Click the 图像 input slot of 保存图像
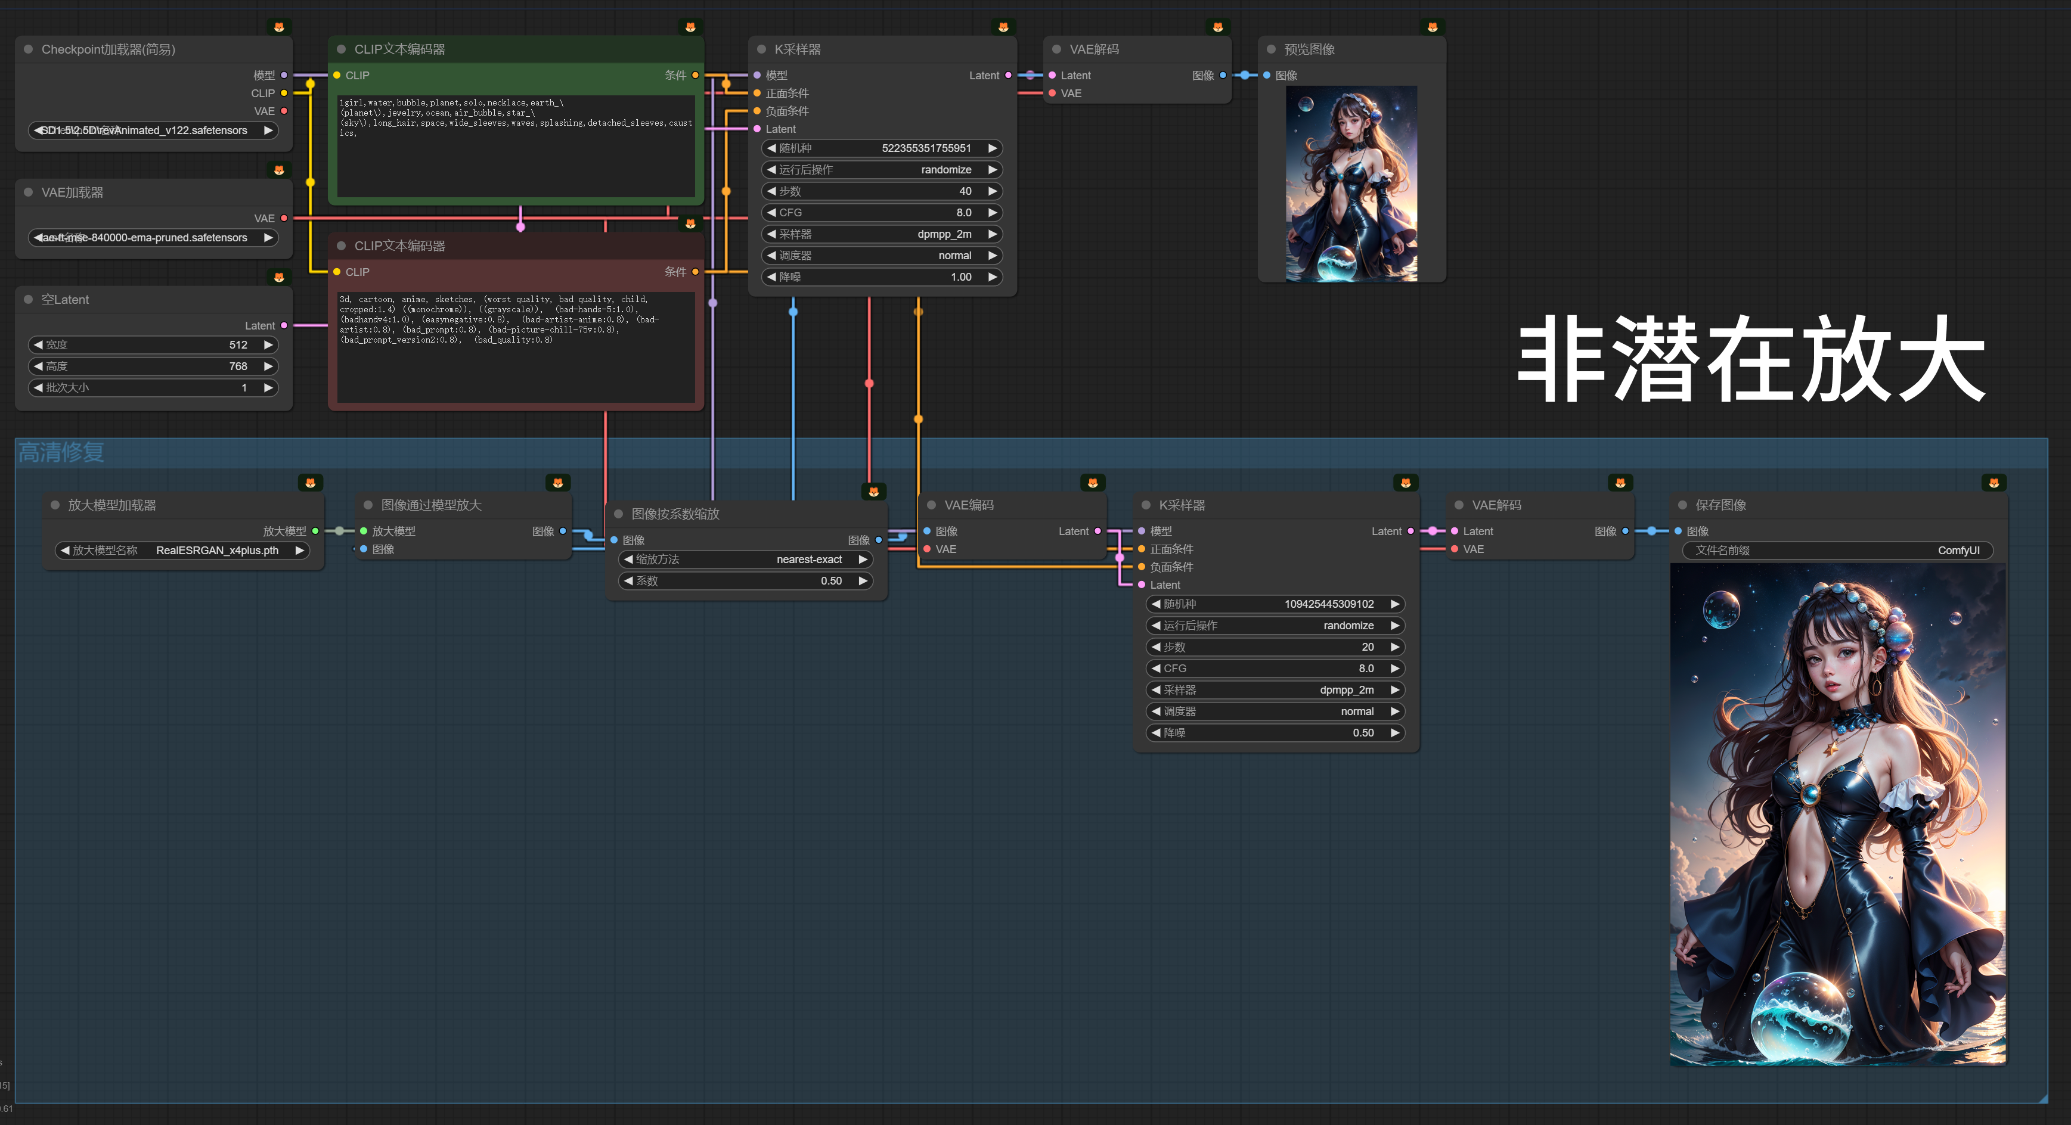Viewport: 2071px width, 1125px height. pyautogui.click(x=1678, y=530)
